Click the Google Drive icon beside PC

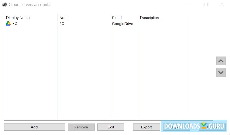tap(8, 24)
